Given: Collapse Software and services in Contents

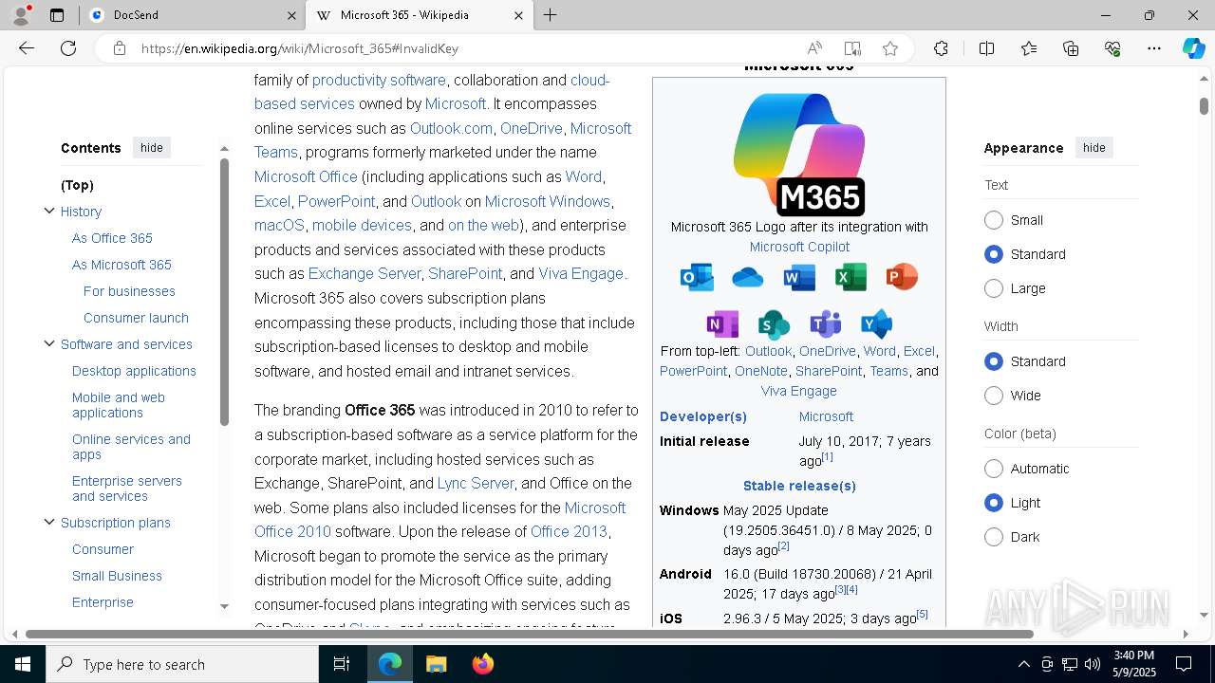Looking at the screenshot, I should point(49,343).
